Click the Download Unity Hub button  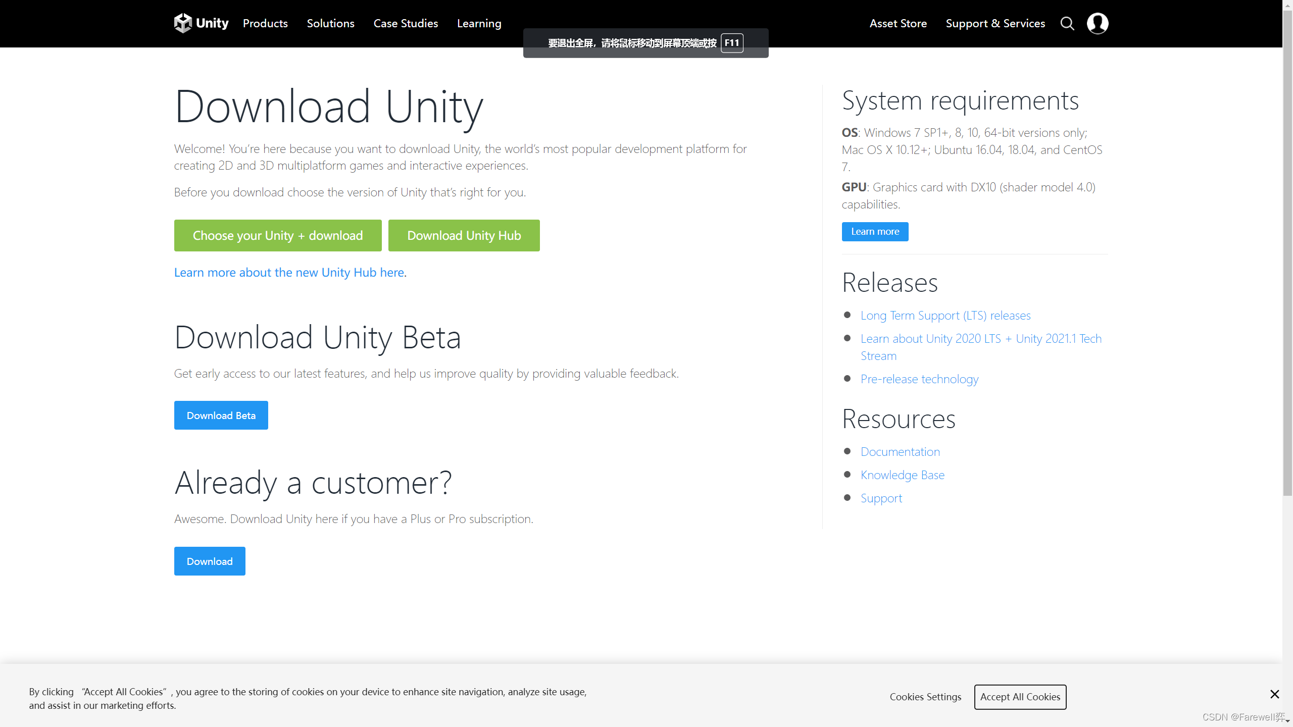click(464, 235)
